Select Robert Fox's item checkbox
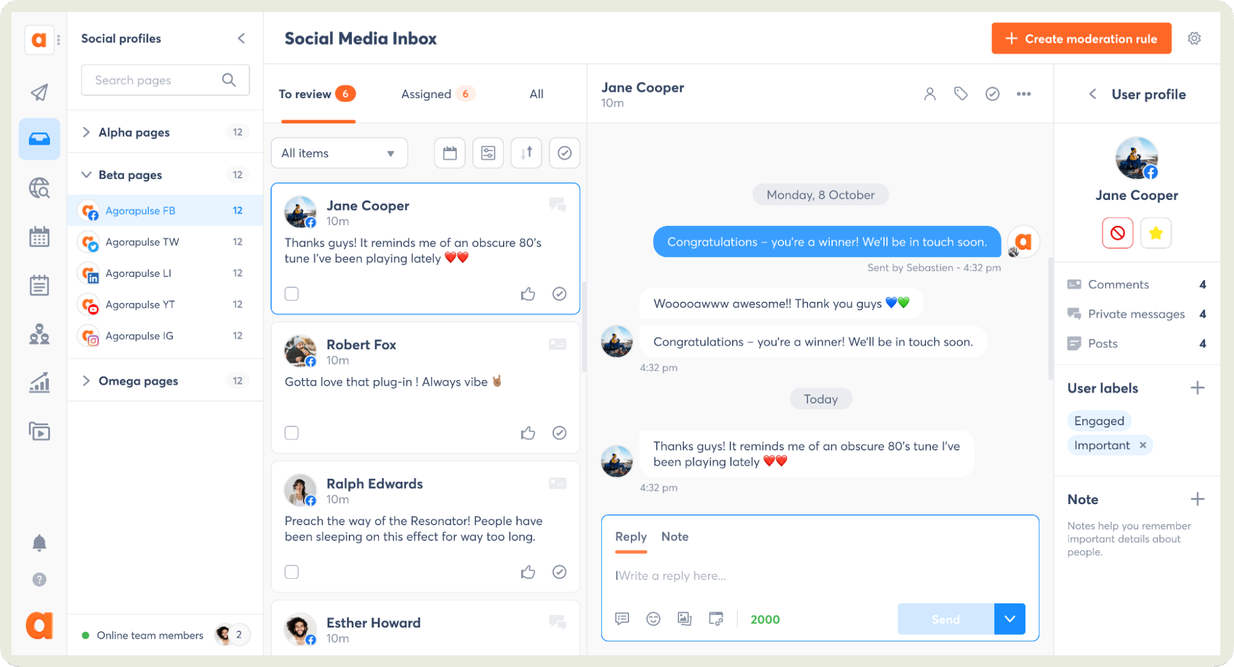Viewport: 1234px width, 667px height. 291,433
